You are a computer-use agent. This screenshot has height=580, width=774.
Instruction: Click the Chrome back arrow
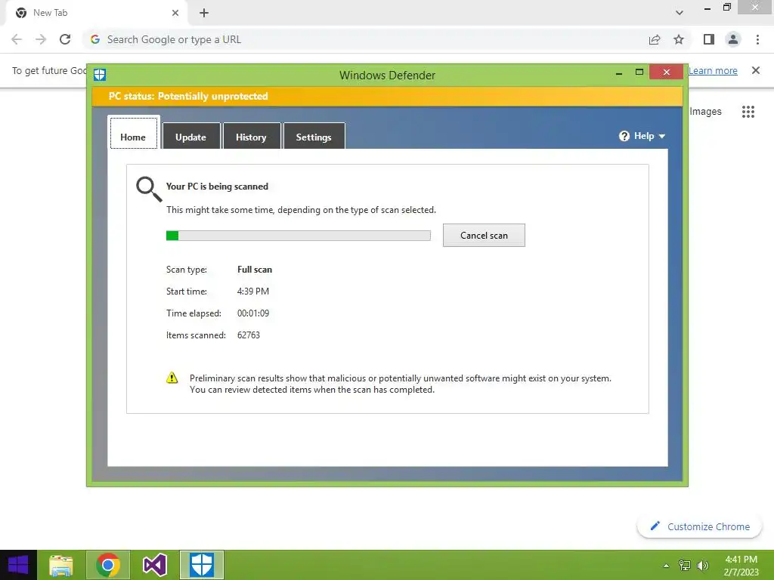[x=17, y=39]
